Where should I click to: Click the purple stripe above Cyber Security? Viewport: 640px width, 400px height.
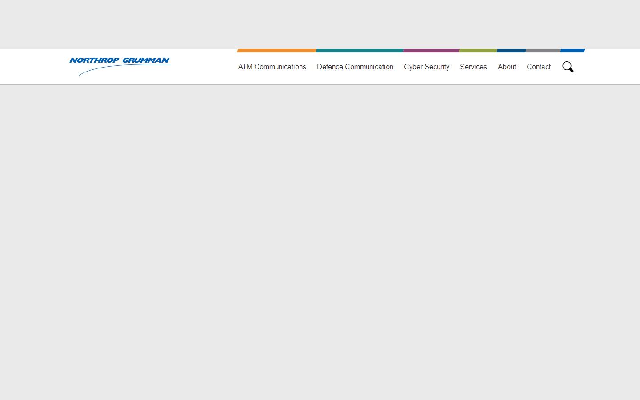[431, 51]
